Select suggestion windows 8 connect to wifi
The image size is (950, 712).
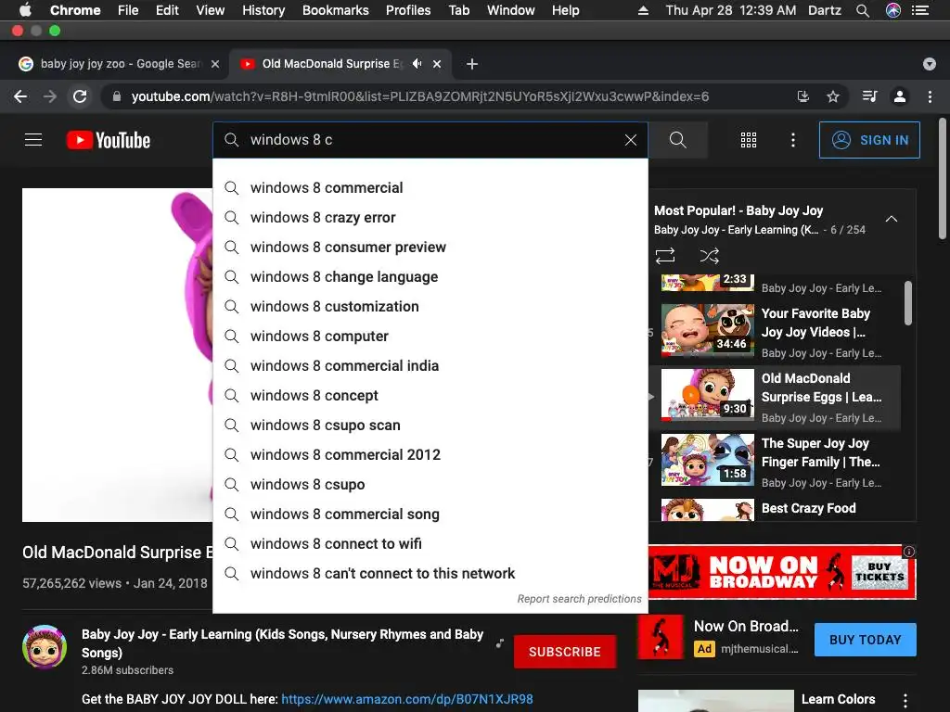430,543
